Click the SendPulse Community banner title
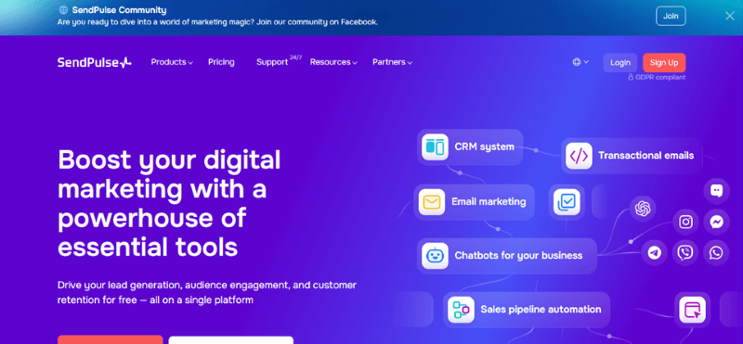743x344 pixels. pos(119,10)
